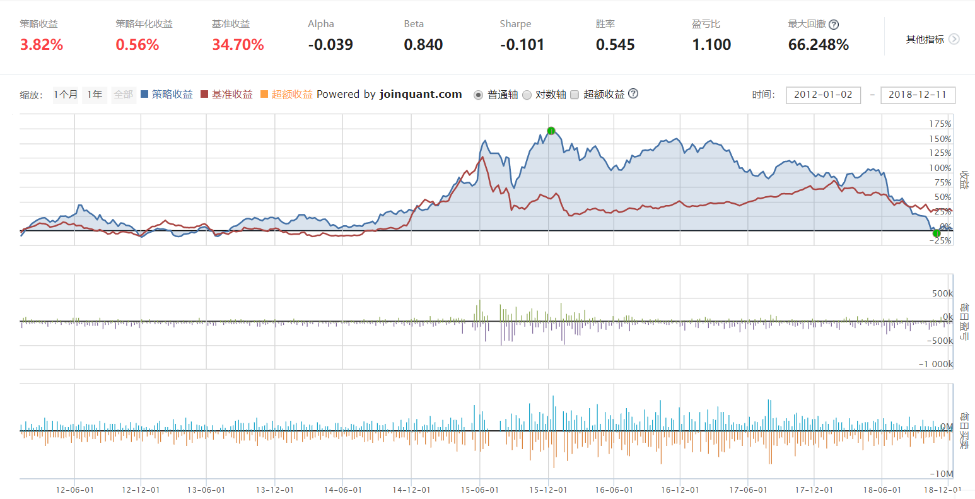Screen dimensions: 975x499
Task: Click the 盈亏比 value 1.100
Action: pos(711,45)
